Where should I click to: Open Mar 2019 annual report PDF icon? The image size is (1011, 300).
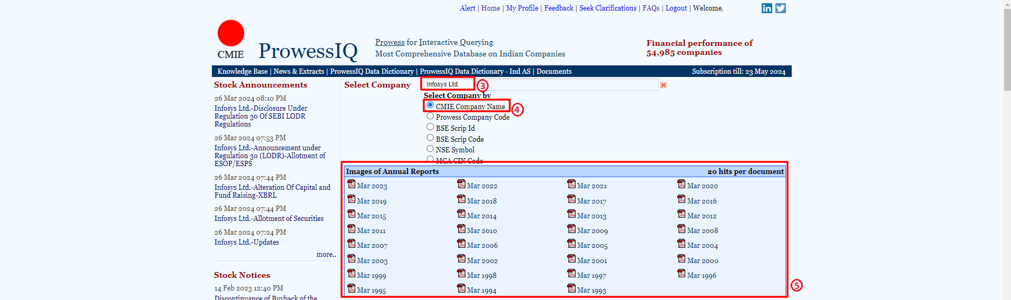[351, 199]
